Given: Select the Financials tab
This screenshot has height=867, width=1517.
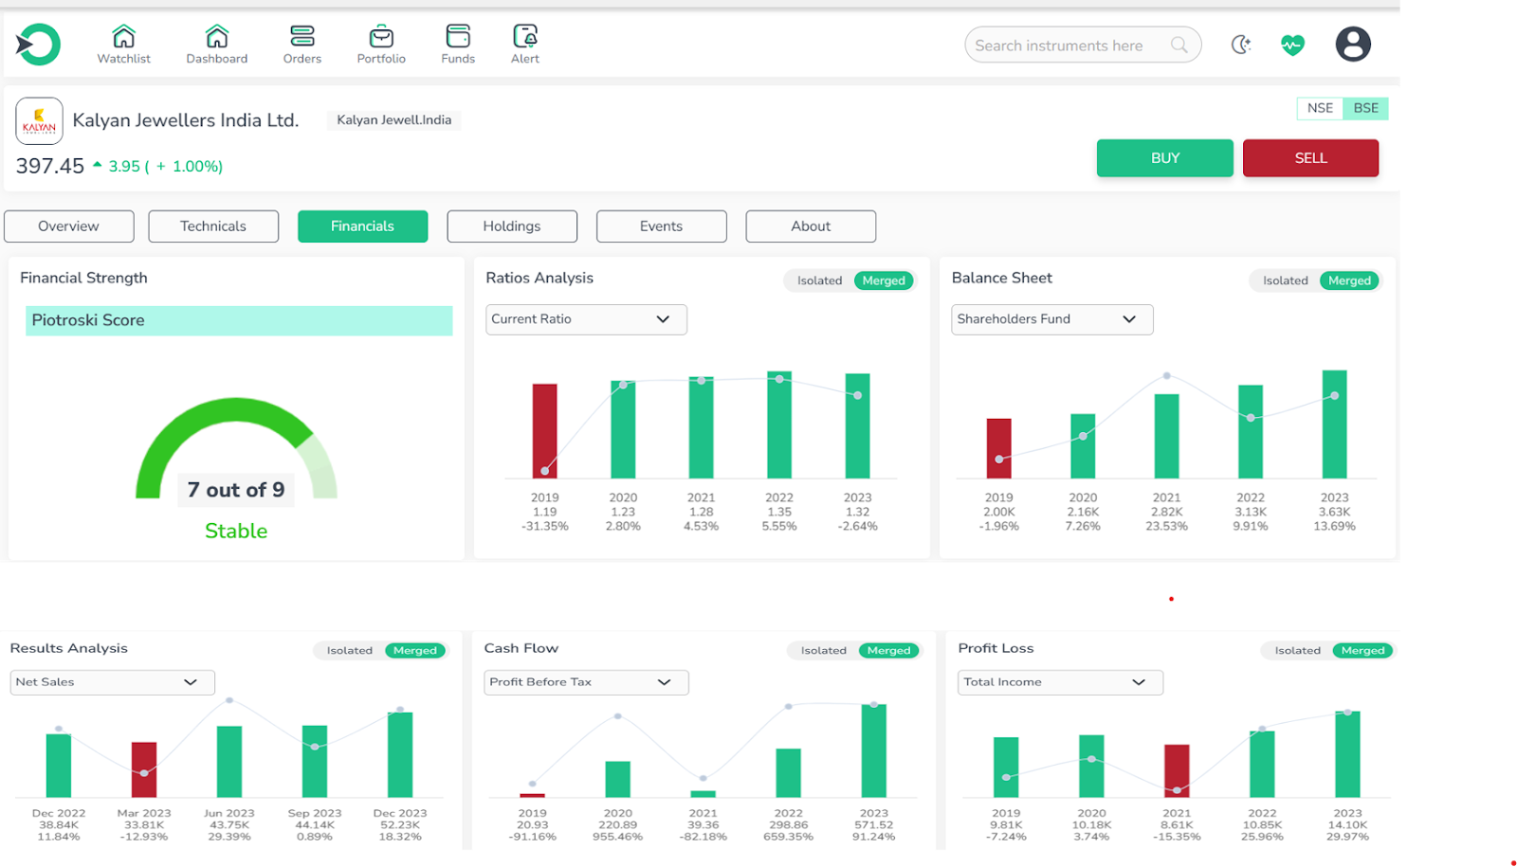Looking at the screenshot, I should point(362,226).
